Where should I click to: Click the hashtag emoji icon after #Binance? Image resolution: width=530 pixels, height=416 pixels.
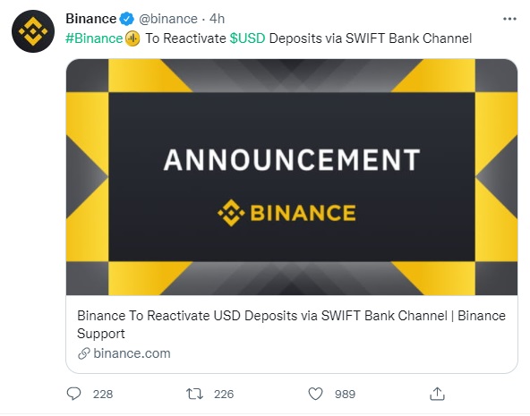(x=132, y=38)
